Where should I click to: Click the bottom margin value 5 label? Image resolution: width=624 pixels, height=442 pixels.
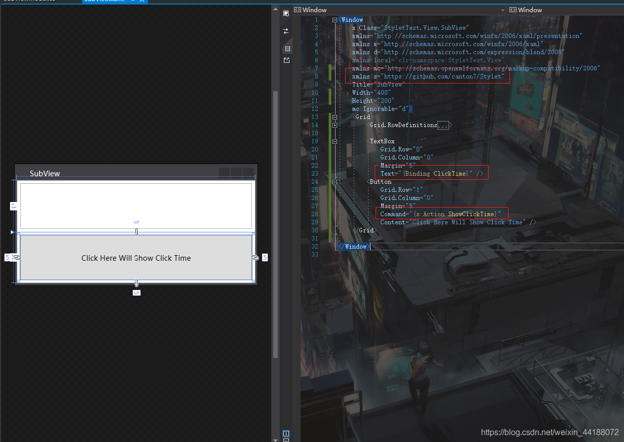[x=136, y=293]
